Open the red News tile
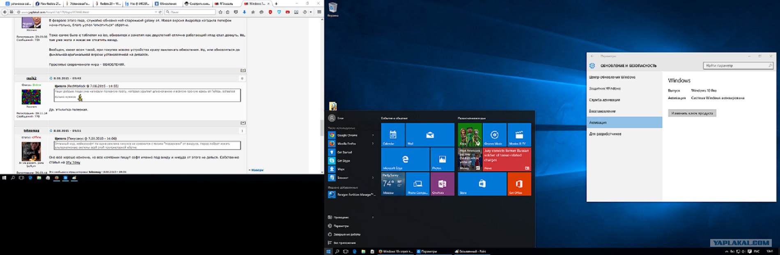Screen dimensions: 780x255 [x=507, y=159]
